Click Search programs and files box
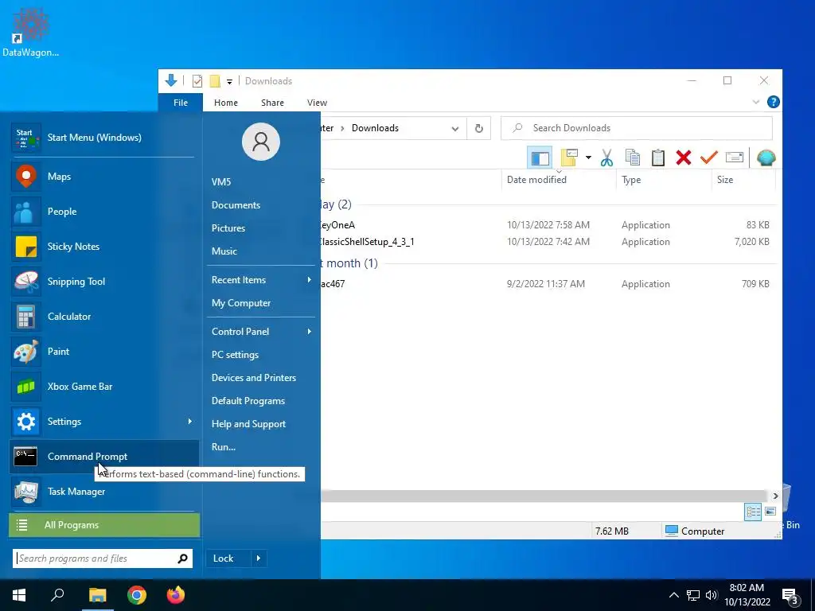Viewport: 815px width, 611px height. tap(103, 558)
